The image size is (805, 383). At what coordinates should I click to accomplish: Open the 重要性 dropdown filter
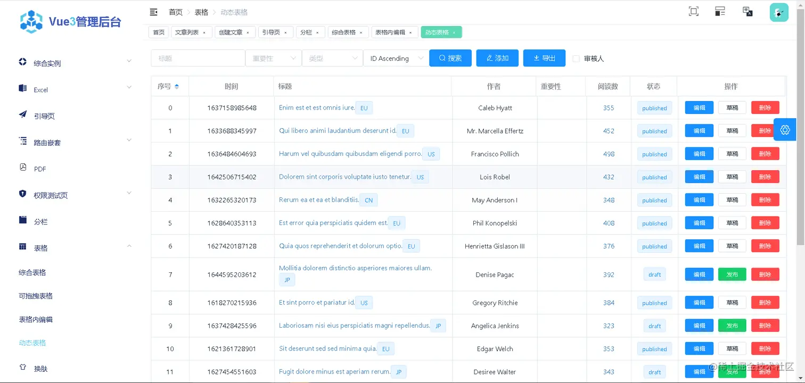(273, 59)
